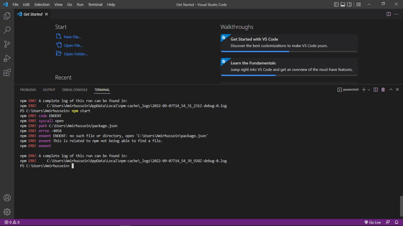Toggle Secondary Side Bar layout button
403x226 pixels.
point(349,4)
